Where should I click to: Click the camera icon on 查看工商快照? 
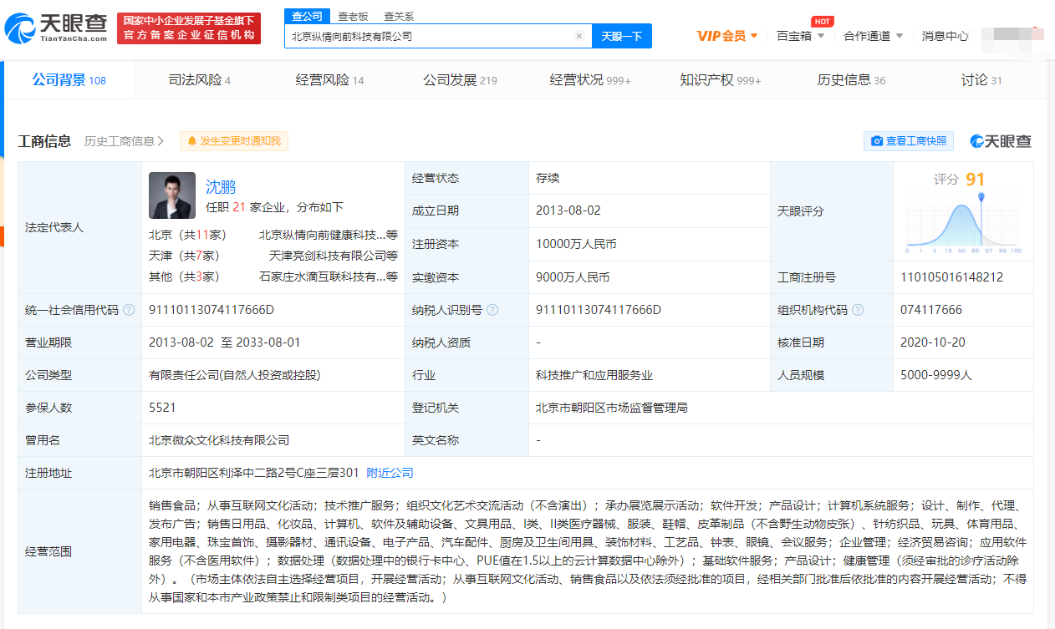click(877, 141)
